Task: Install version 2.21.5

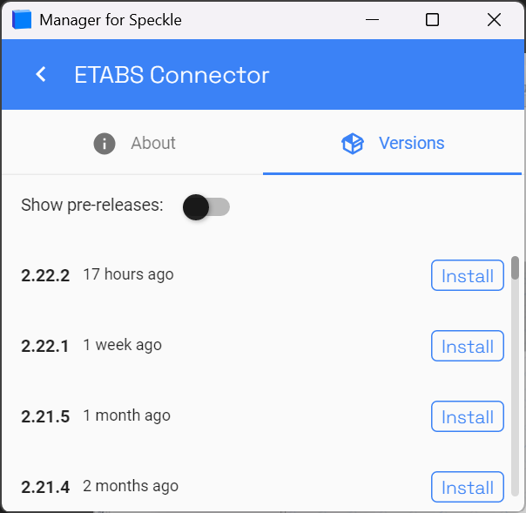Action: tap(468, 417)
